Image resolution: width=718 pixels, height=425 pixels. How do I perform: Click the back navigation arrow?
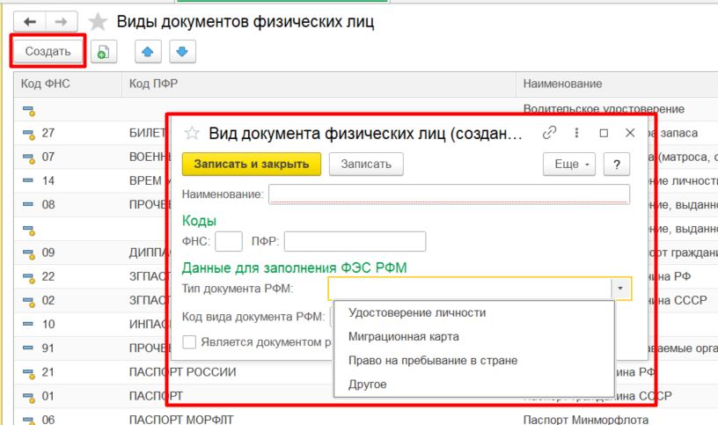click(x=31, y=22)
